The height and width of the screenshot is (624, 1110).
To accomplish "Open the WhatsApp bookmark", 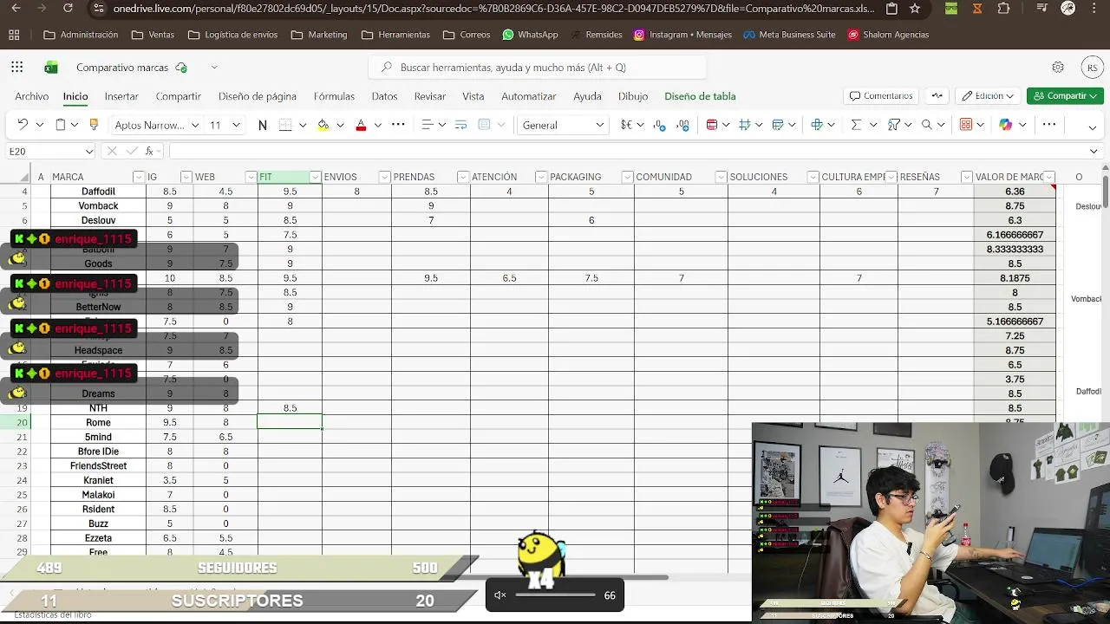I will point(529,35).
